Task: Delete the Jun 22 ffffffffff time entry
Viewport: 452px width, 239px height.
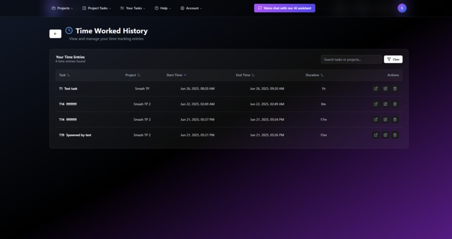Action: [x=395, y=104]
